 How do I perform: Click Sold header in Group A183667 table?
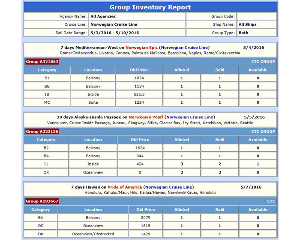[219, 210]
